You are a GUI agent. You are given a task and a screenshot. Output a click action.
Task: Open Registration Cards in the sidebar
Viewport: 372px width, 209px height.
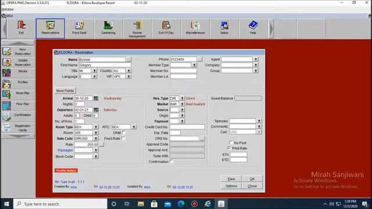coord(18,128)
